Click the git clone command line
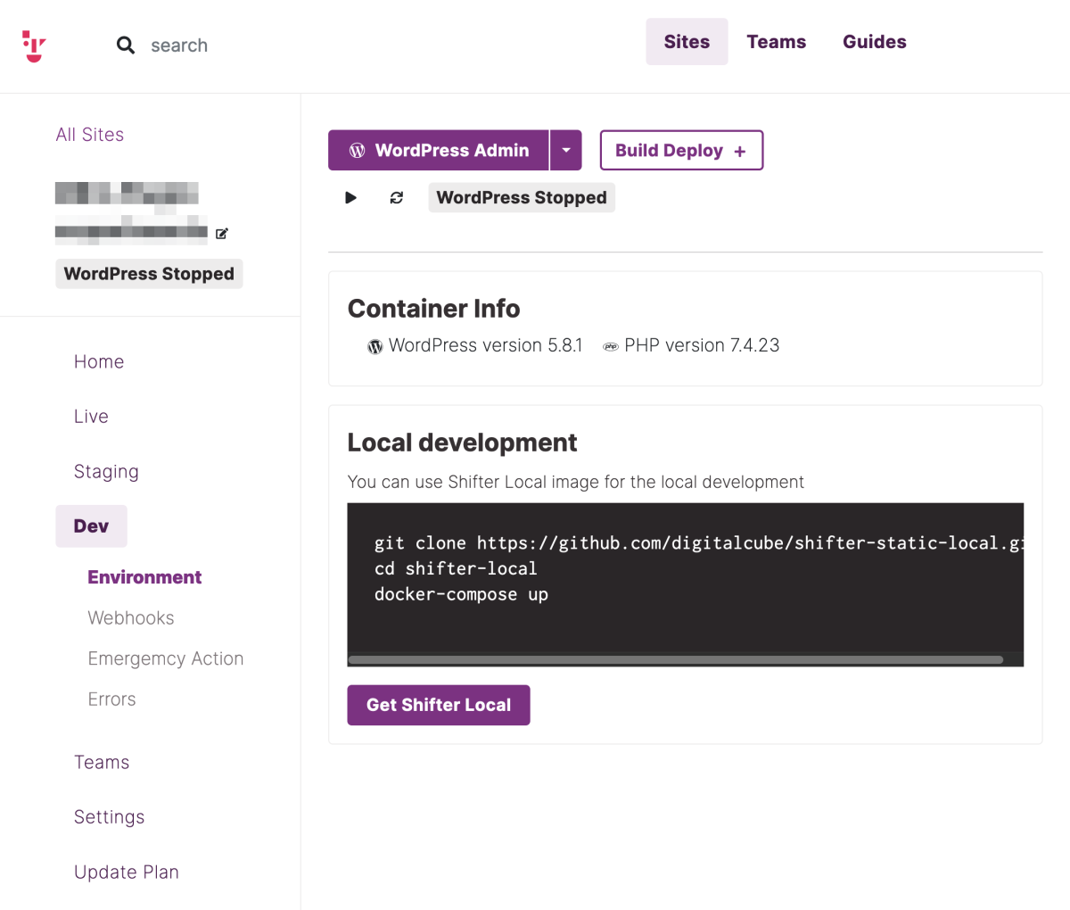Screen dimensions: 1070x910 (698, 542)
